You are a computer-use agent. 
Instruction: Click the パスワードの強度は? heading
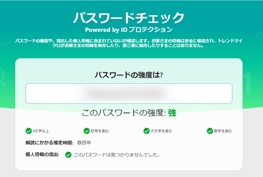129,75
